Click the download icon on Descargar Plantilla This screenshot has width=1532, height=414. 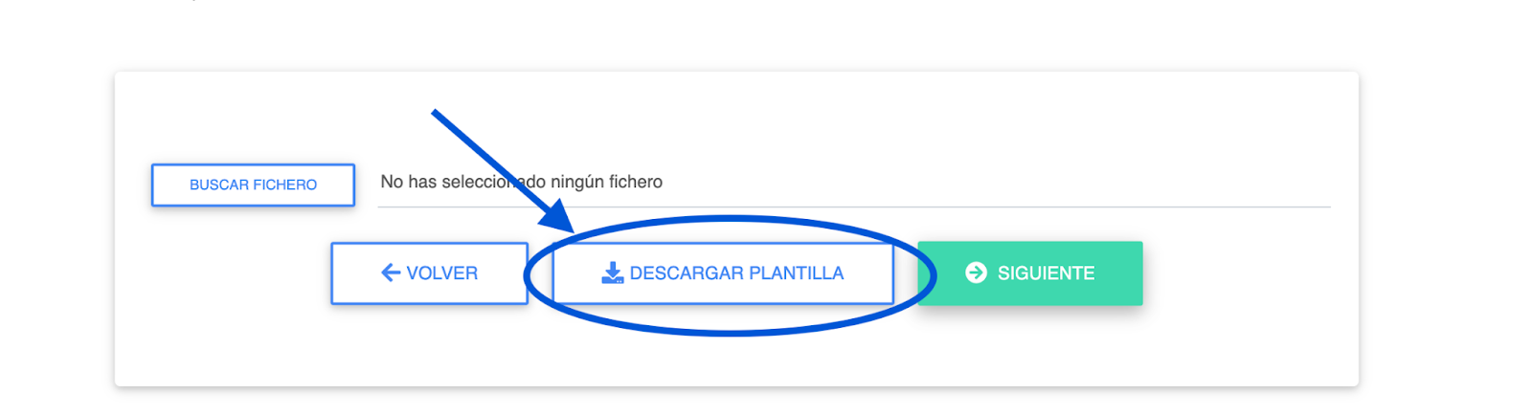click(612, 273)
